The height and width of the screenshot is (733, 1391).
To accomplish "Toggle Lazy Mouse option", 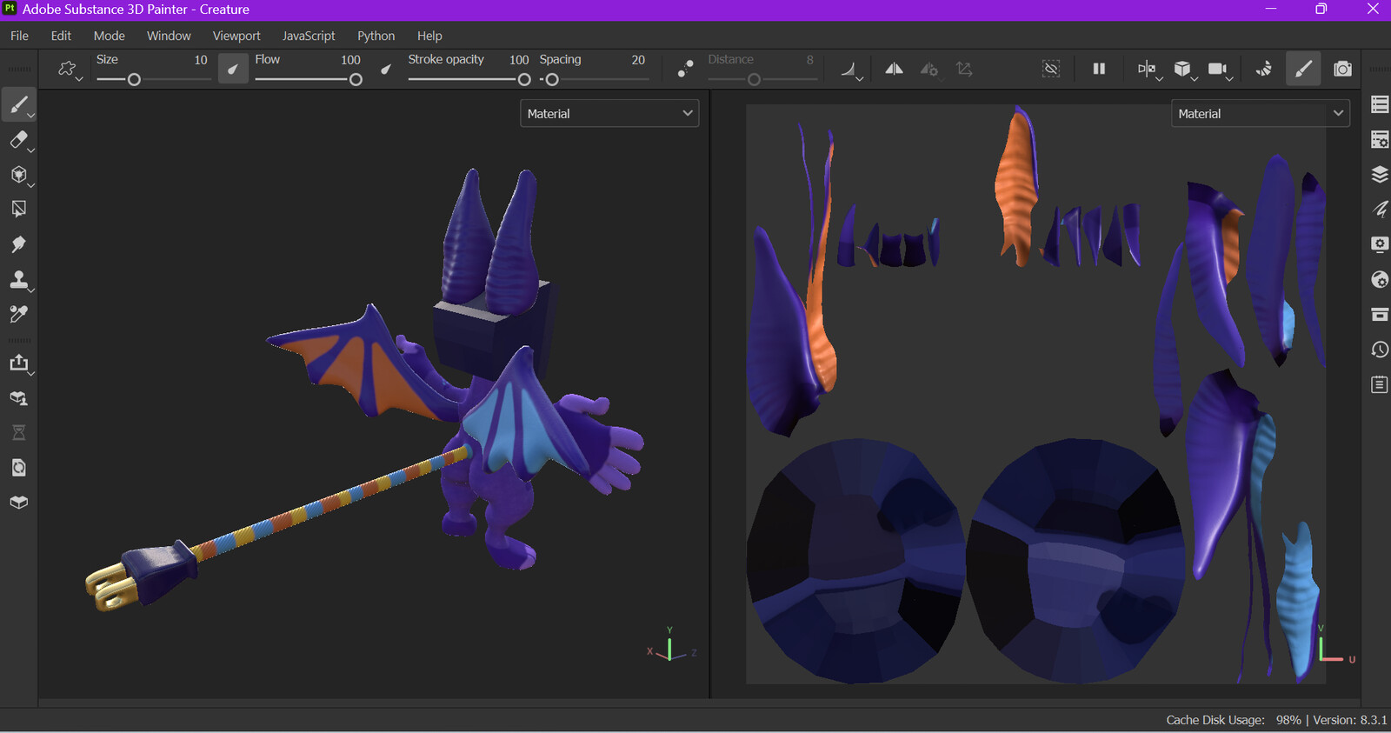I will pyautogui.click(x=685, y=69).
